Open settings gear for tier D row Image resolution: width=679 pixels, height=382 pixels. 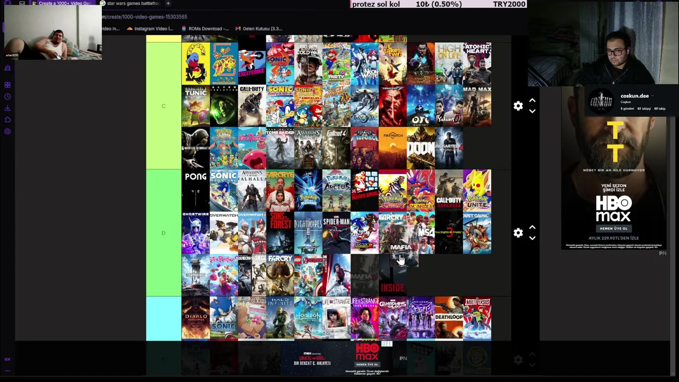pyautogui.click(x=518, y=233)
